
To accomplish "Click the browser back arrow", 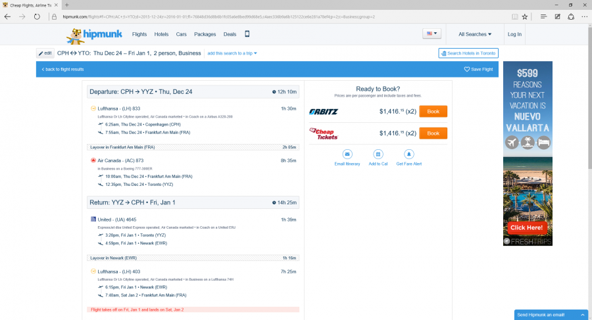I will tap(7, 16).
